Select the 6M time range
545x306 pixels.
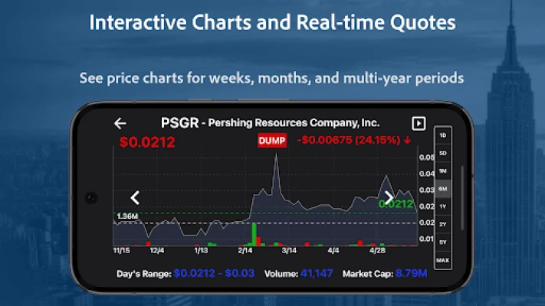click(x=442, y=189)
